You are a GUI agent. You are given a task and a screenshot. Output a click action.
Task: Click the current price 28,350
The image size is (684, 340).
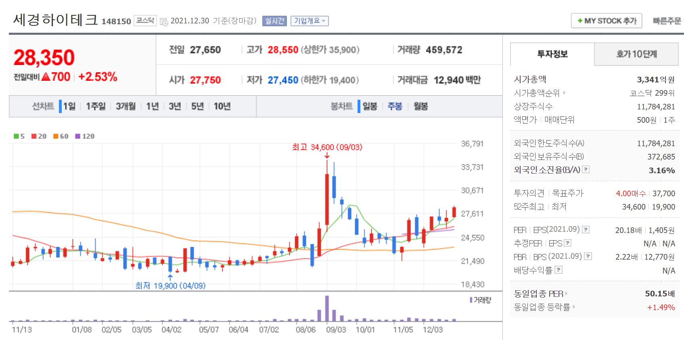44,57
